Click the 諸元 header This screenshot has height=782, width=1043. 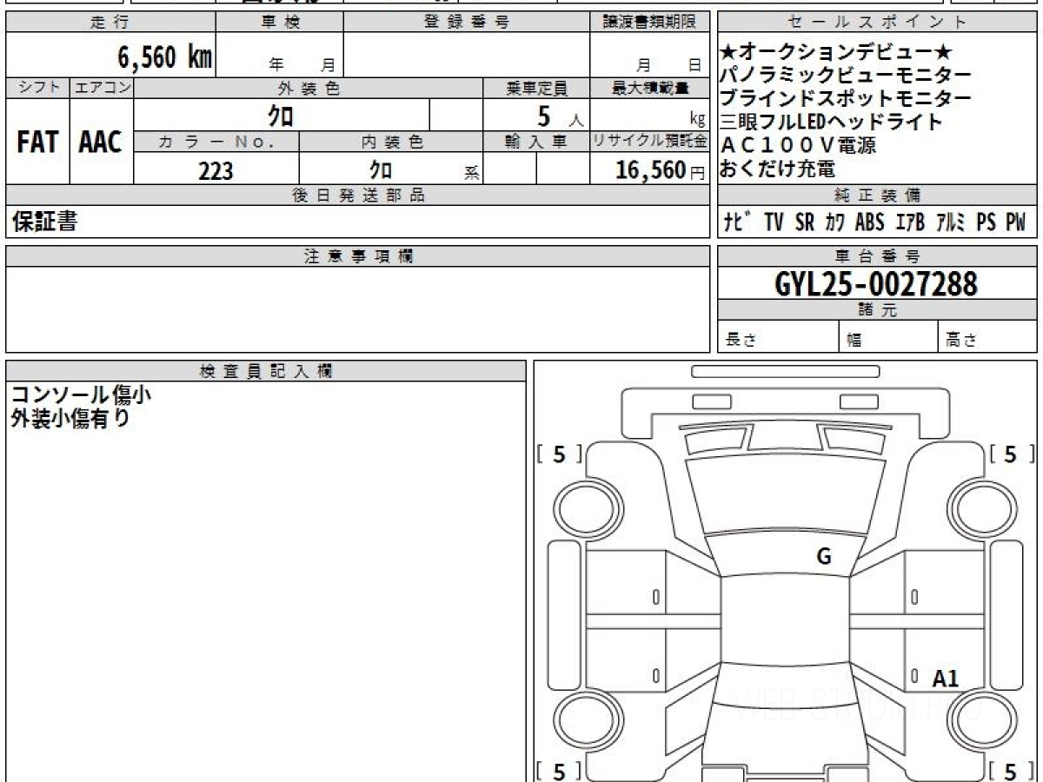(877, 310)
